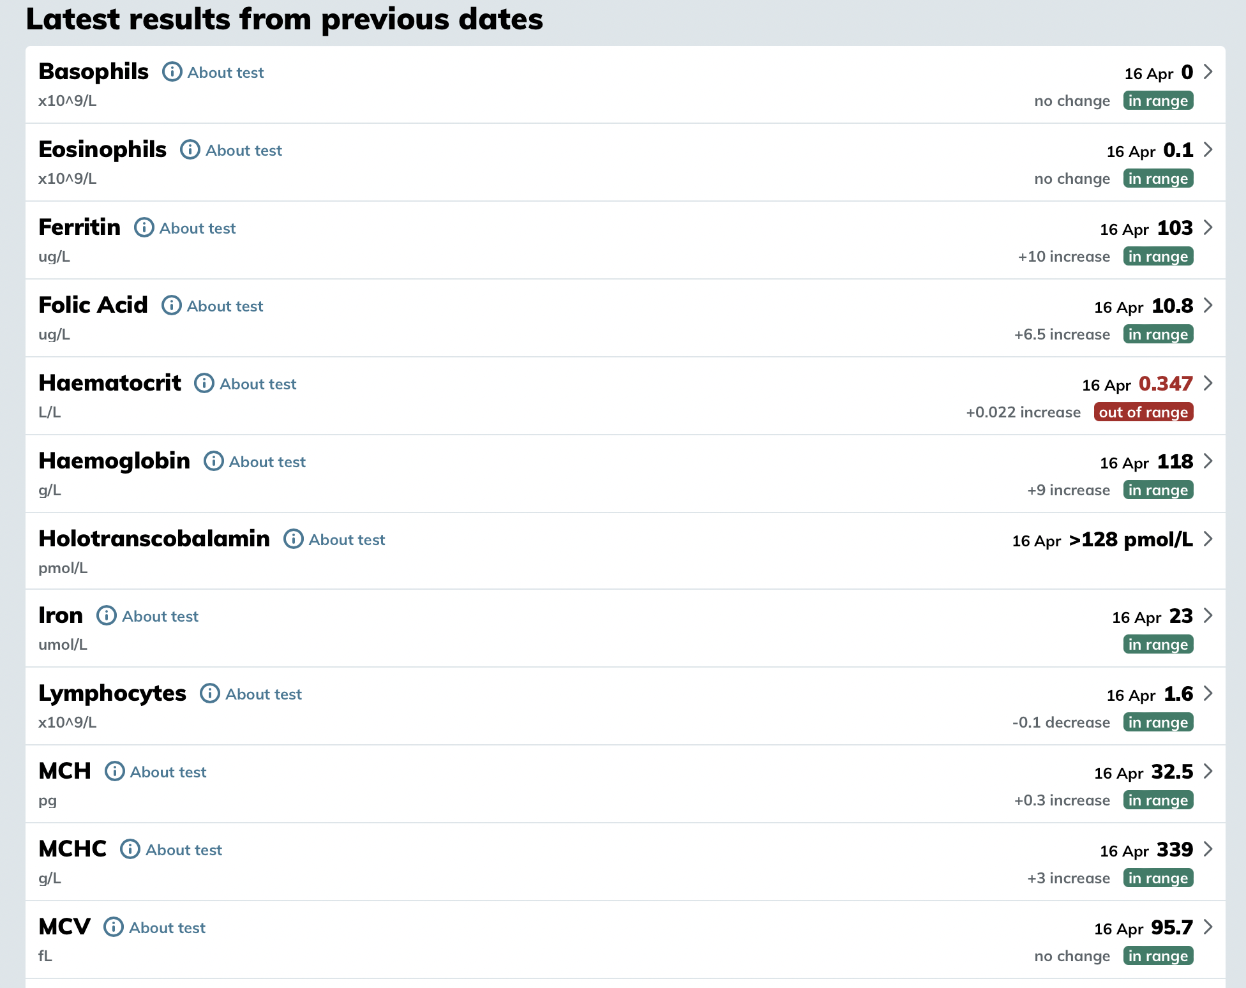Select the Ferritin value 103
The image size is (1246, 988).
point(1175,228)
